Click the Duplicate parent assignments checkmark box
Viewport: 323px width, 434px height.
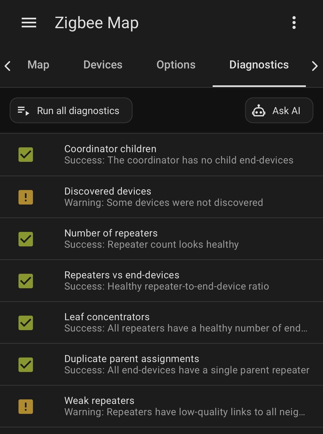tap(26, 365)
